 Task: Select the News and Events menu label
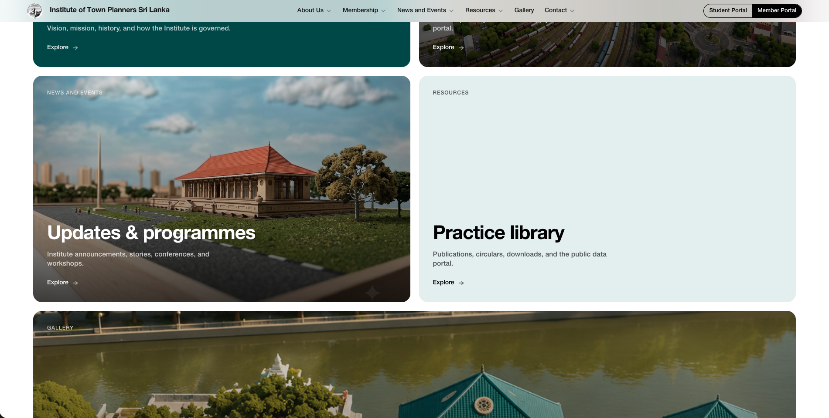click(x=421, y=10)
